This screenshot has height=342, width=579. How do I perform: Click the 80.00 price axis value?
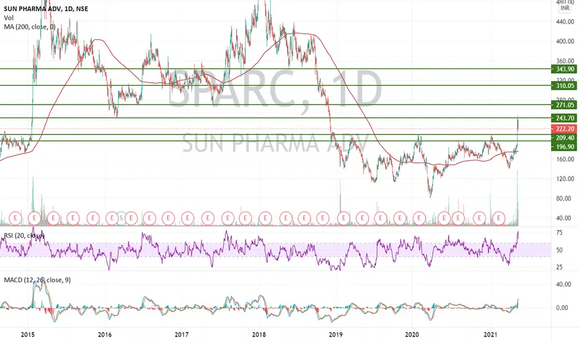[565, 198]
